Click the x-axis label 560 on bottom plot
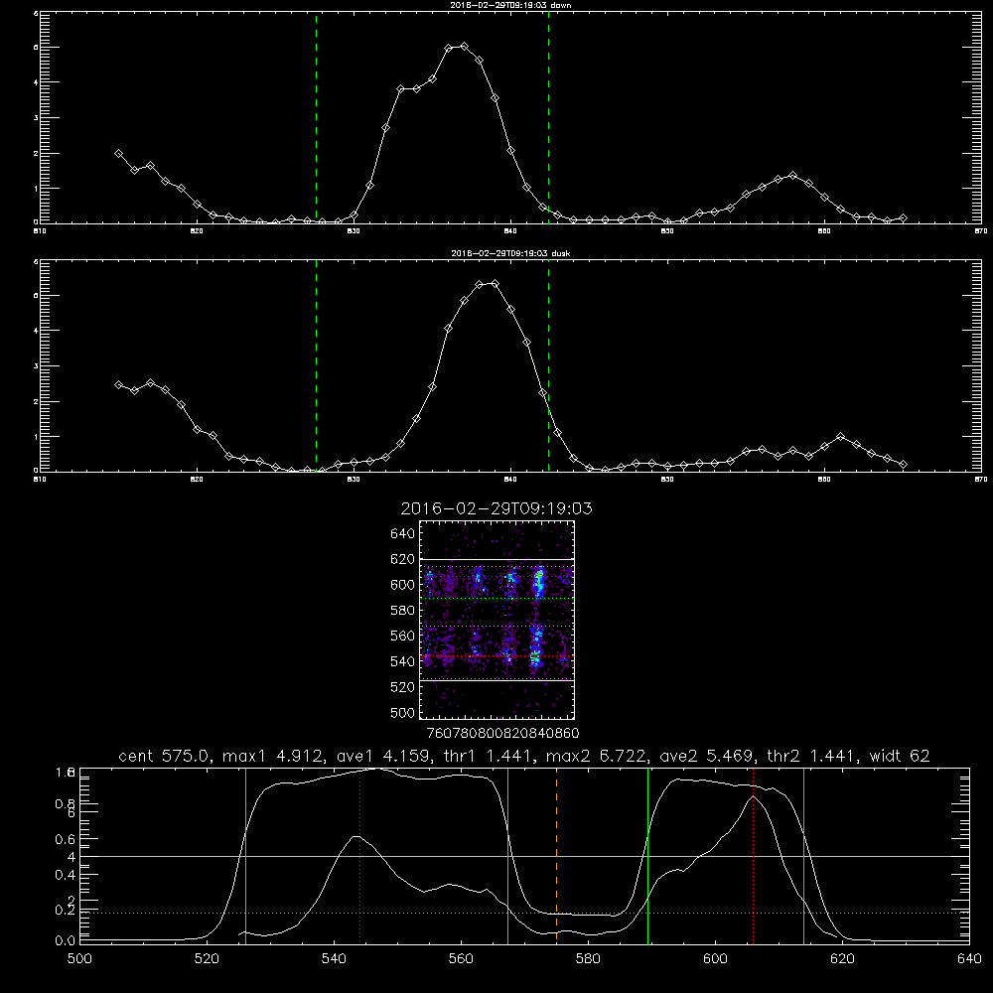This screenshot has height=993, width=993. click(461, 959)
